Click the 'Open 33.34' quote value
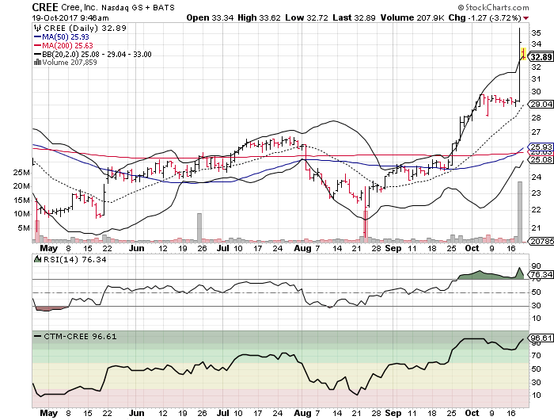 pyautogui.click(x=210, y=17)
